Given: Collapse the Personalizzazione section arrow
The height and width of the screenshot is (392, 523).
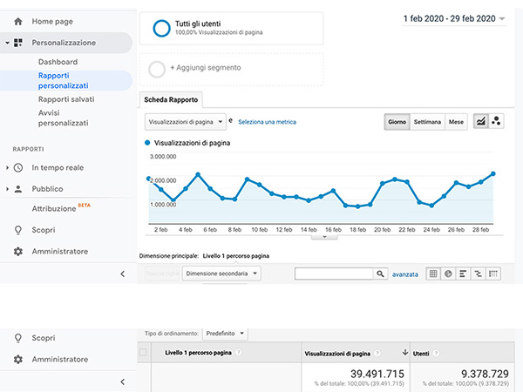Looking at the screenshot, I should click(7, 43).
